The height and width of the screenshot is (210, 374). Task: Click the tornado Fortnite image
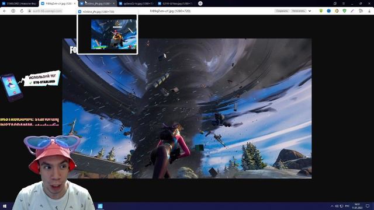click(187, 108)
